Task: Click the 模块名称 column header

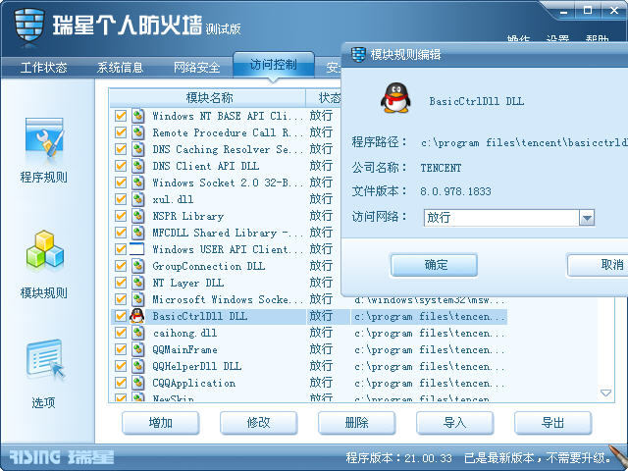Action: point(207,98)
